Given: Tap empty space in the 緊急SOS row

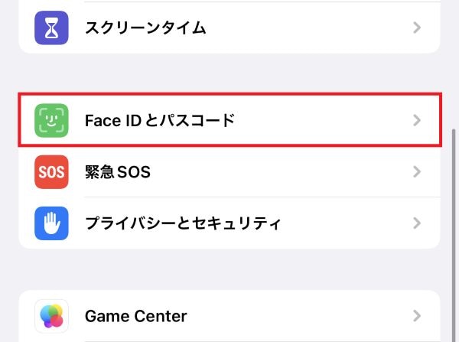Looking at the screenshot, I should coord(291,172).
